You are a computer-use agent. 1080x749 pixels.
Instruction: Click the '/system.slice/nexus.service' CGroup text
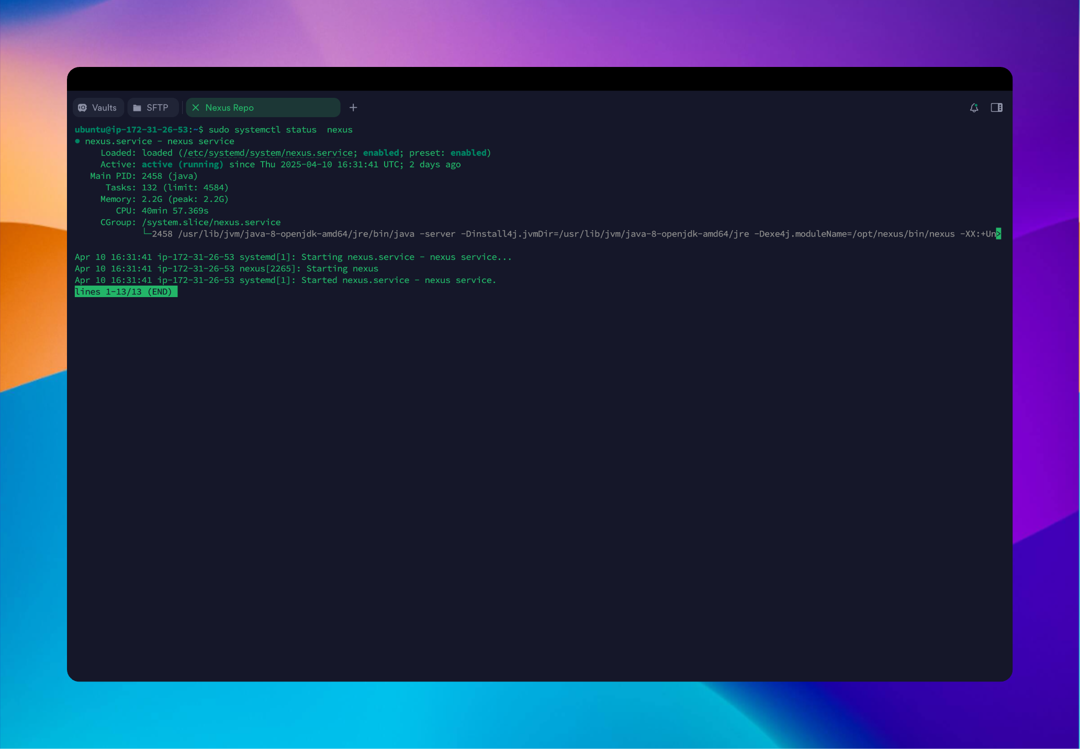coord(211,222)
